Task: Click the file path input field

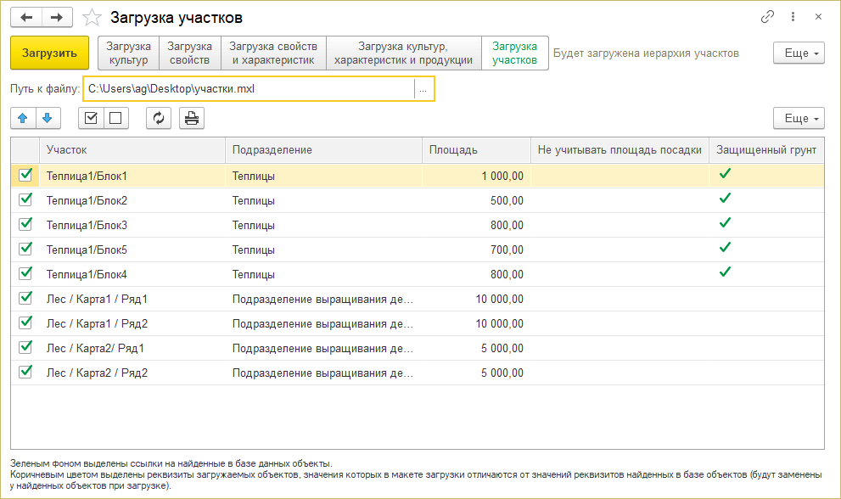Action: click(x=249, y=89)
